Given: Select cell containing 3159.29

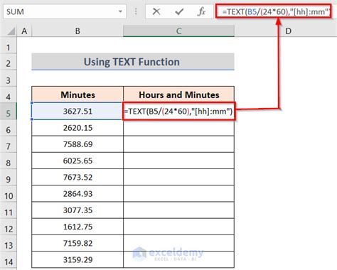Looking at the screenshot, I should pyautogui.click(x=77, y=260).
